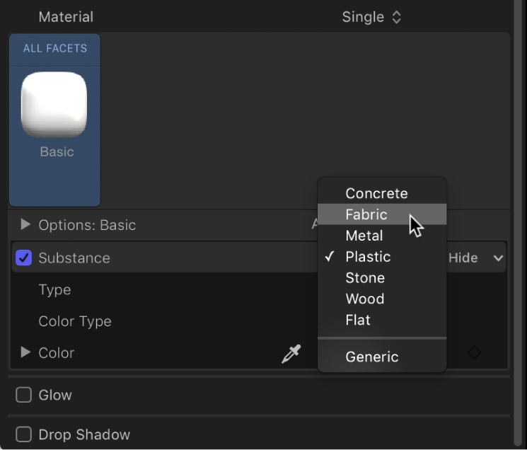Viewport: 527px width, 450px height.
Task: Expand the Options: Basic disclosure triangle
Action: (x=26, y=225)
